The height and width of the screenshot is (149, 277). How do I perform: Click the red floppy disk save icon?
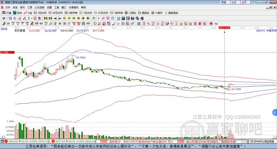pos(133,18)
